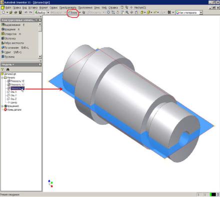Click the Эскиз sketch button
Image resolution: width=220 pixels, height=197 pixels.
pos(72,12)
